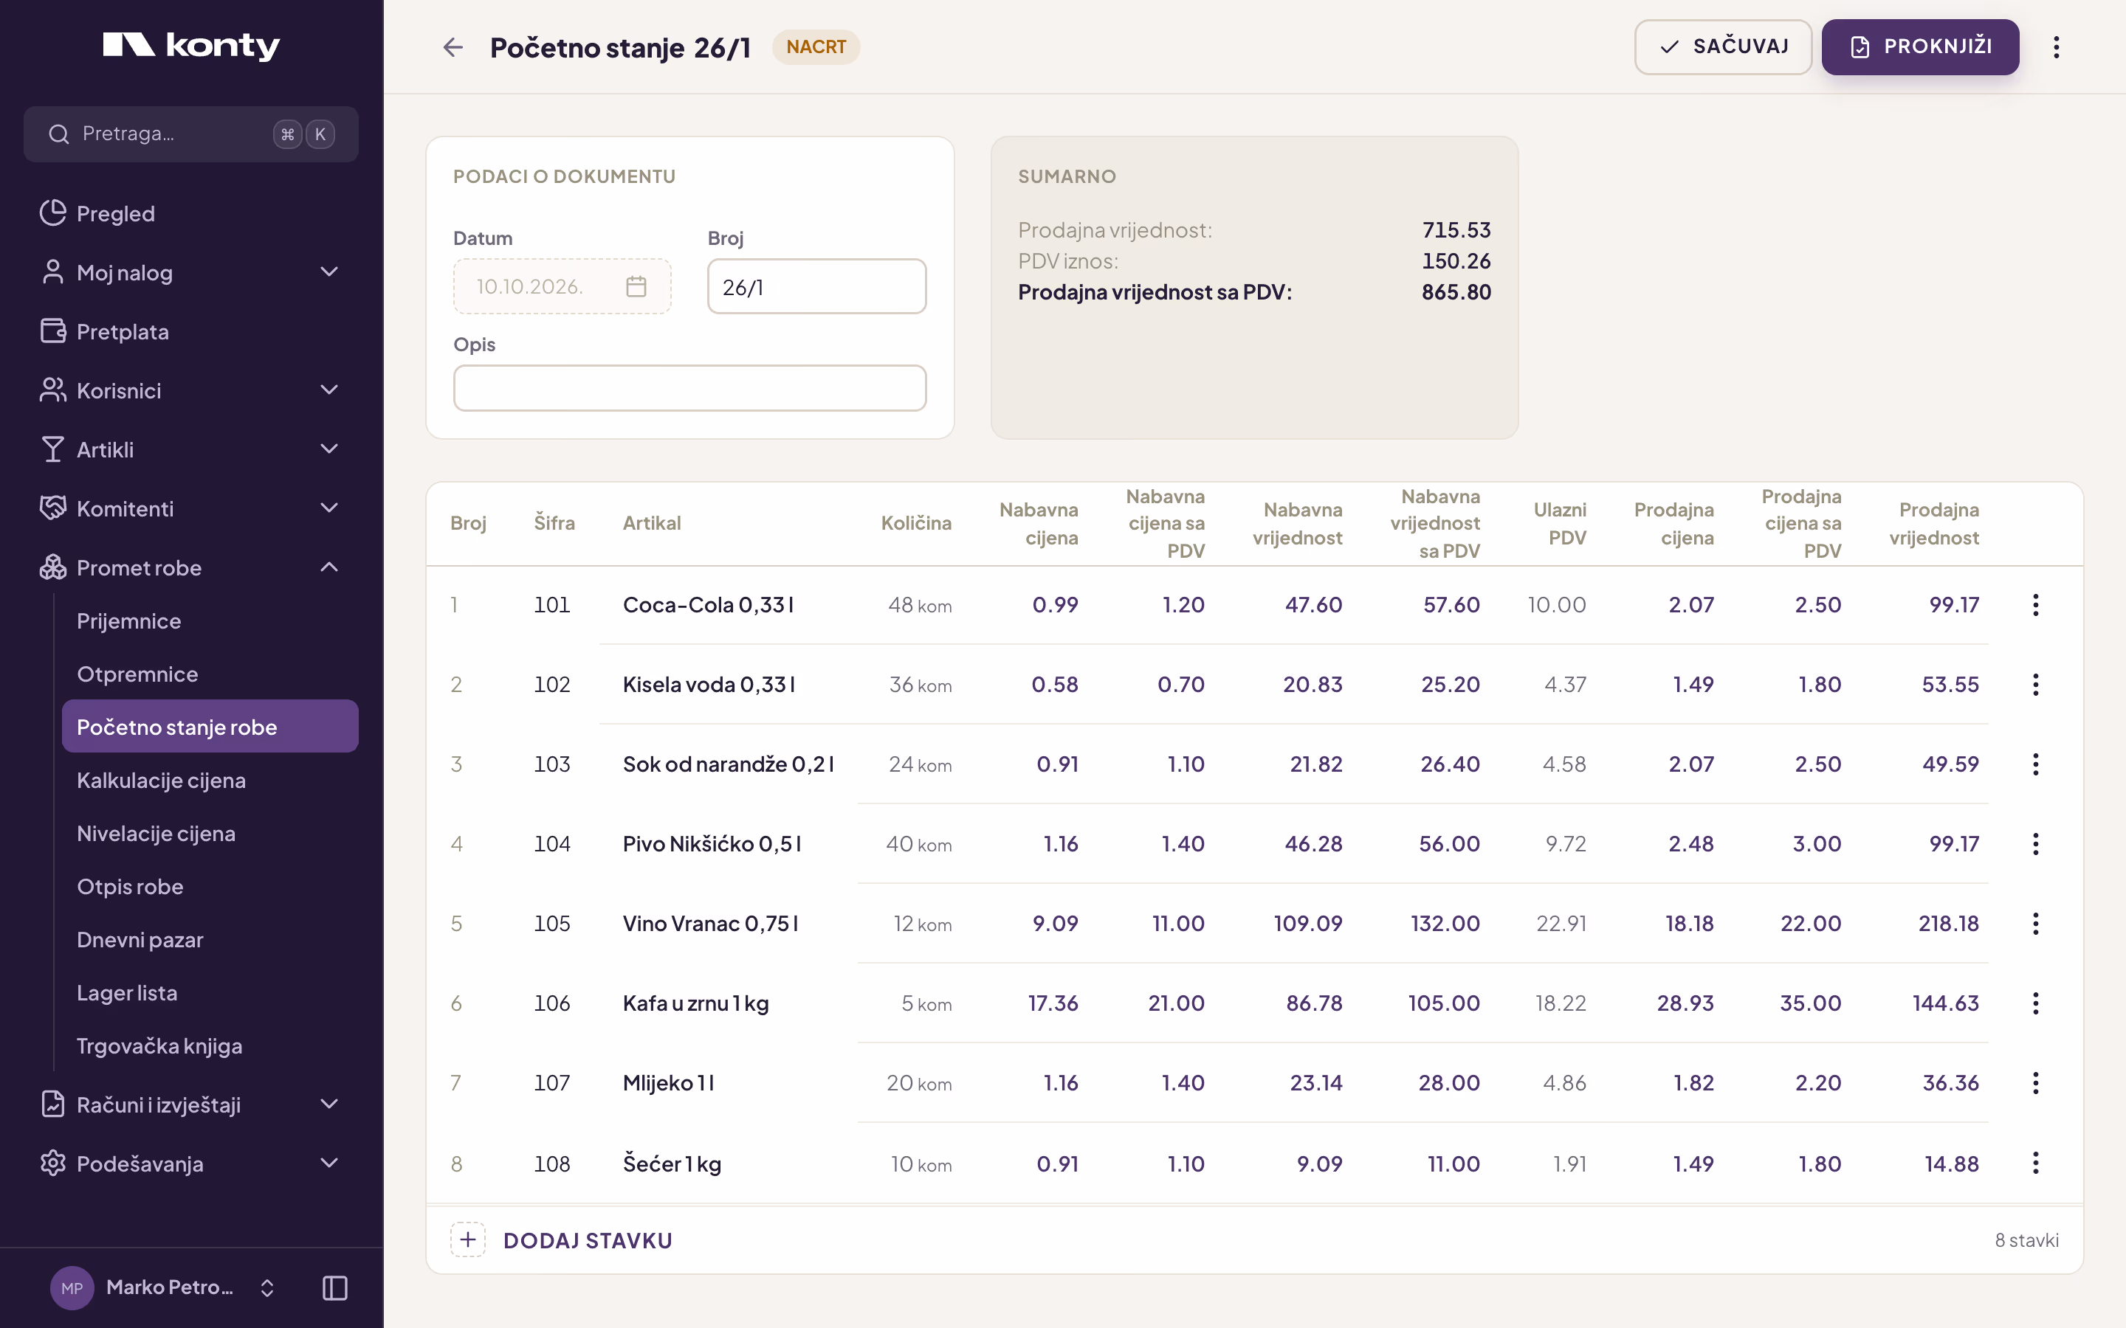
Task: Open row menu for Kisela voda 0,33 l
Action: tap(2034, 684)
